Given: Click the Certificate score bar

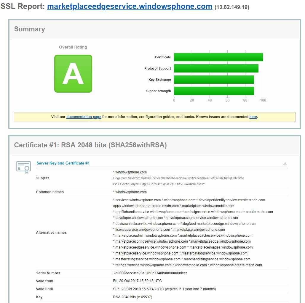Looking at the screenshot, I should click(218, 57).
